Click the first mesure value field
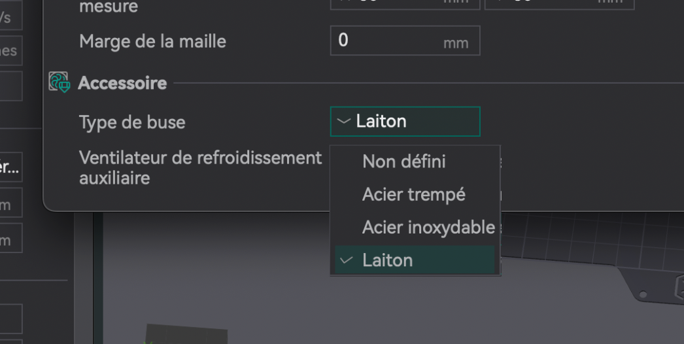The height and width of the screenshot is (344, 684). [405, 5]
